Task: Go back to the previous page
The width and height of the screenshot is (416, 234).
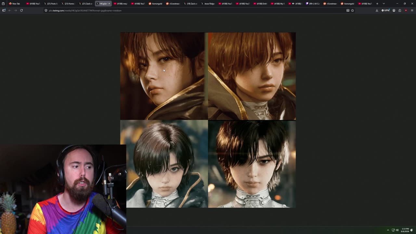Action: pos(10,10)
